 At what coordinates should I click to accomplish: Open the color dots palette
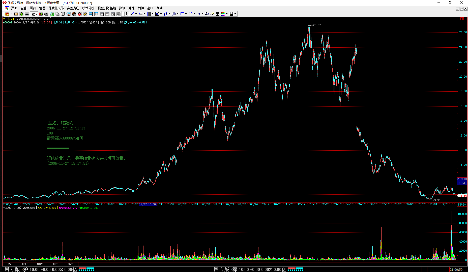[x=223, y=14]
